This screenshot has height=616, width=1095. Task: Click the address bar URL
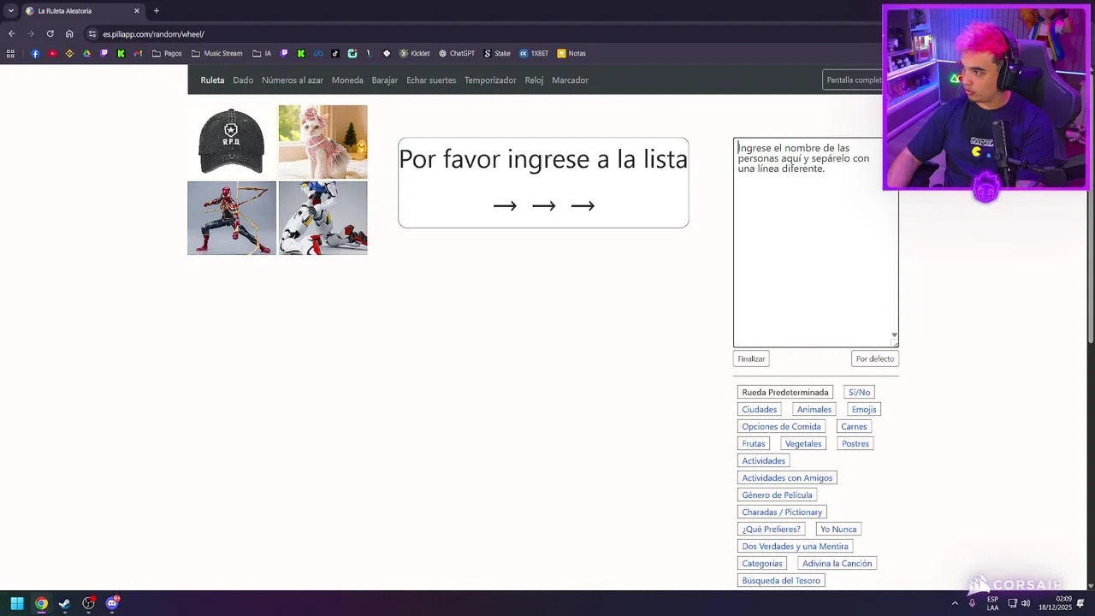point(154,34)
